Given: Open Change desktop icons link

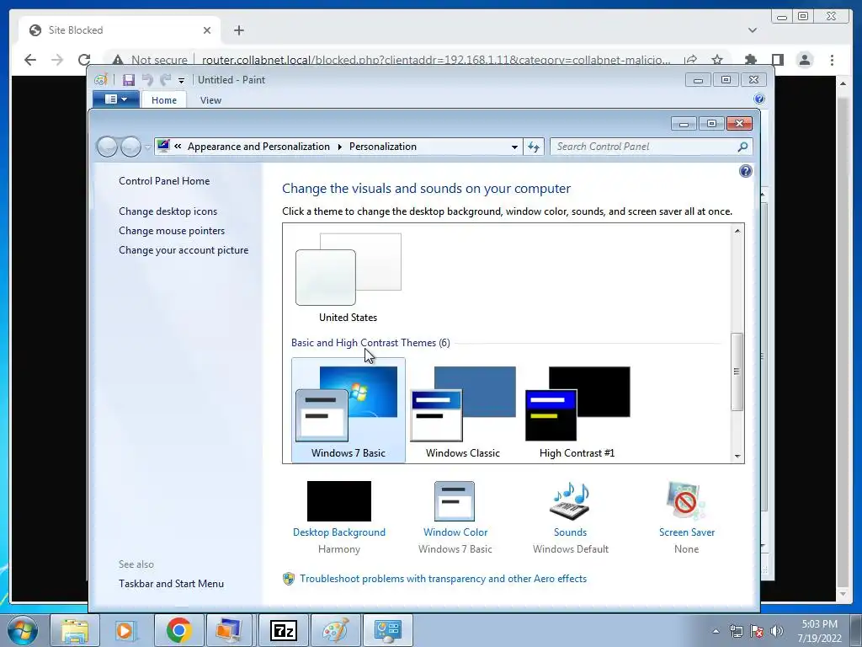Looking at the screenshot, I should tap(168, 211).
